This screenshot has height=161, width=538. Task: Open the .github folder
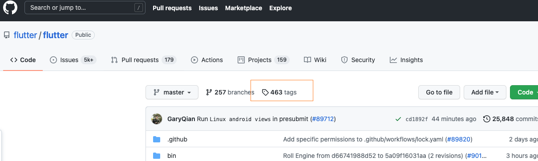click(177, 139)
